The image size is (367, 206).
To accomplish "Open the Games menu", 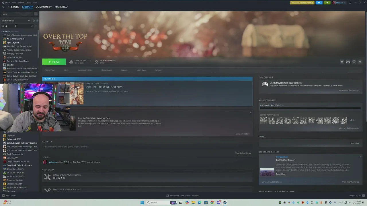I will [x=29, y=3].
